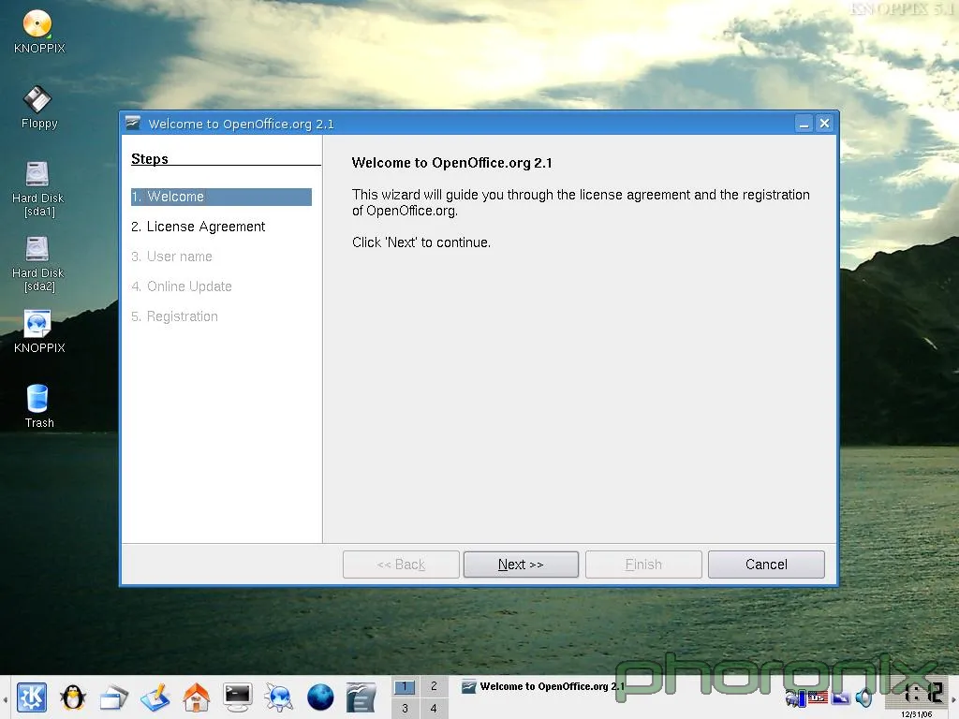The image size is (959, 719).
Task: Open Hard Disk sda2 desktop icon
Action: (37, 264)
